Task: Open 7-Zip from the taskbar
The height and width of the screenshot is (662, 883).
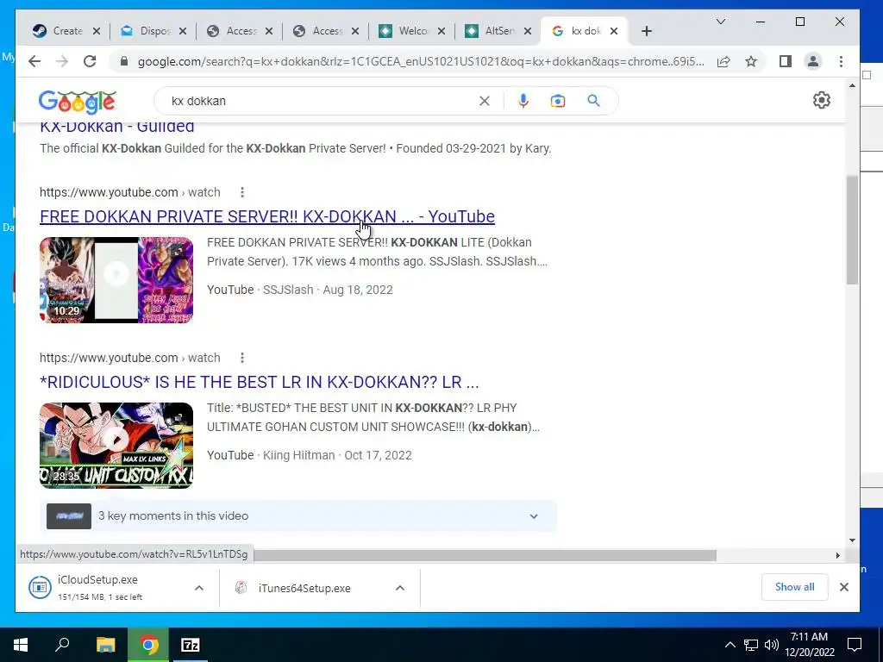Action: pos(191,645)
